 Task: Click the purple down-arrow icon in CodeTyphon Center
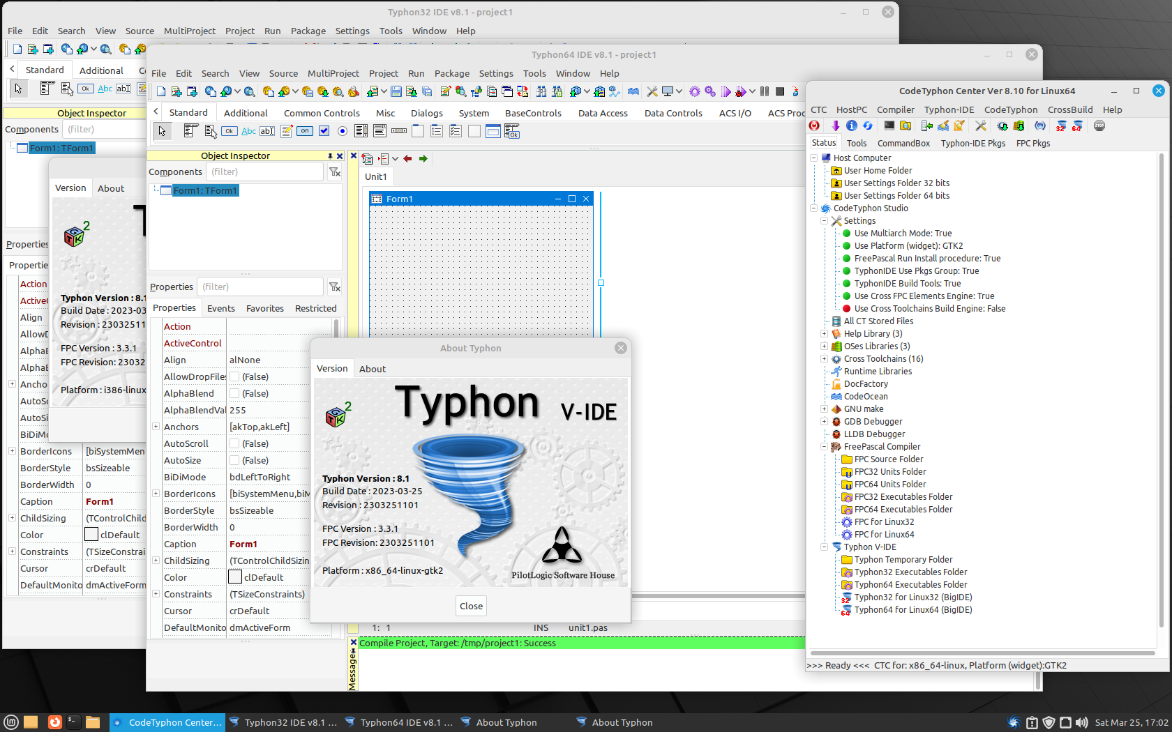(x=835, y=125)
